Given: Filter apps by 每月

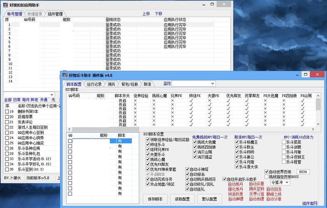Looking at the screenshot, I should click(26, 100).
